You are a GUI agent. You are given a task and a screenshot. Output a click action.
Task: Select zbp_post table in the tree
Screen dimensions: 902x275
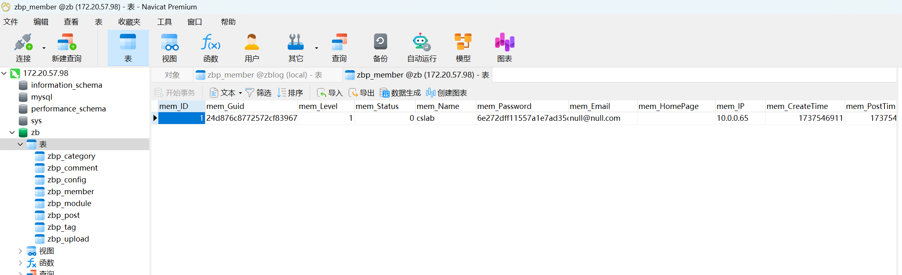(x=63, y=215)
